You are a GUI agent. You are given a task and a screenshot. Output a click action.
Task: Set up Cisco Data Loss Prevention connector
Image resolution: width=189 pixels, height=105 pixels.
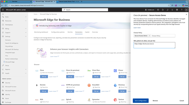tap(44, 77)
